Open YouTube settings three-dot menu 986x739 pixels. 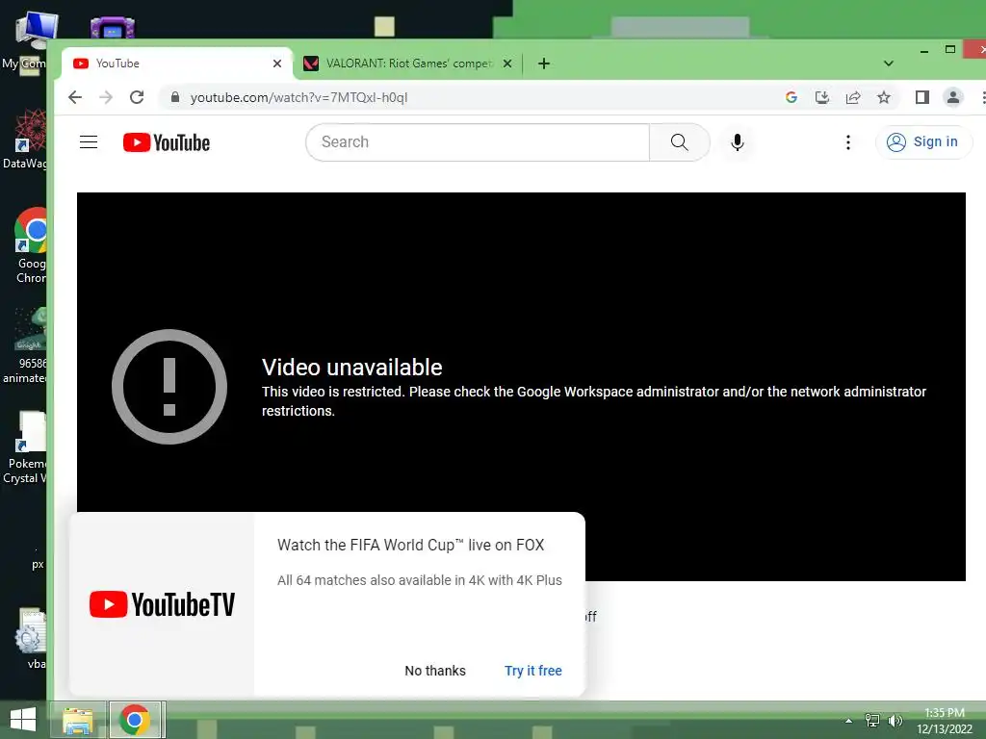(847, 142)
